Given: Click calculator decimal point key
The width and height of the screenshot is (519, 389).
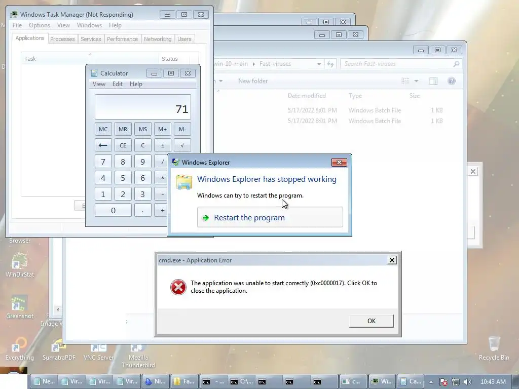Looking at the screenshot, I should tap(142, 210).
